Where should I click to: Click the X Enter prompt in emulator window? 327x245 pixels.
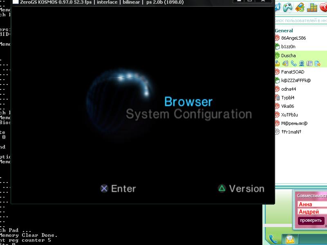pyautogui.click(x=118, y=189)
